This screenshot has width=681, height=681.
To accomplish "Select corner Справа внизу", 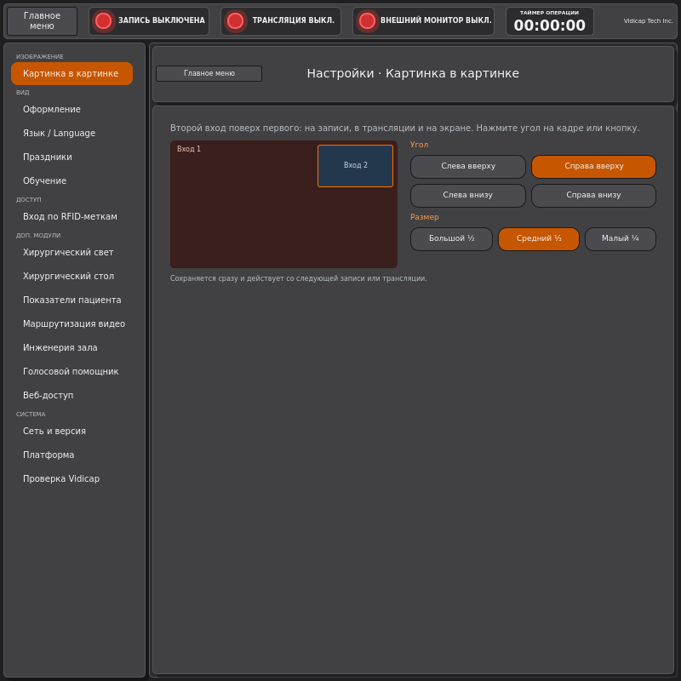I will [593, 196].
